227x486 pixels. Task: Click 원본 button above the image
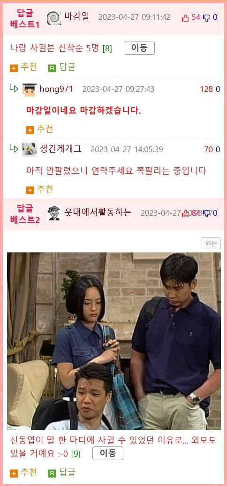211,243
